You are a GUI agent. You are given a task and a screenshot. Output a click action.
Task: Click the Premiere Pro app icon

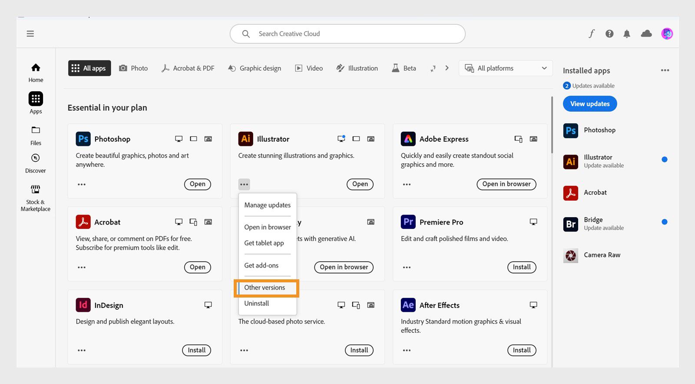click(408, 222)
